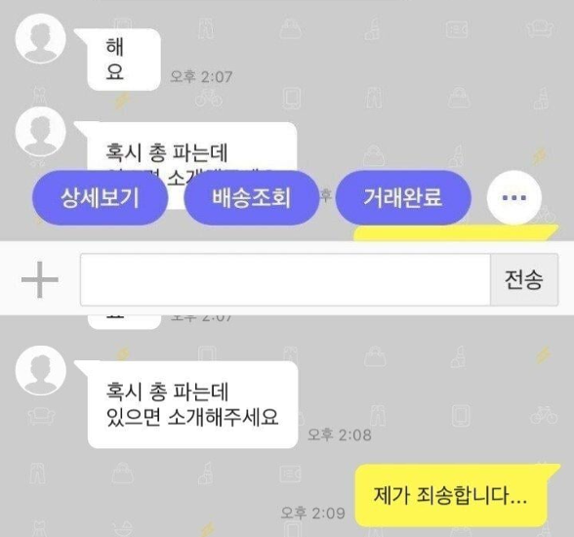Tap the 혹시 총 파는데 있으면 소개해주세요 bubble
This screenshot has height=537, width=574.
pyautogui.click(x=192, y=404)
